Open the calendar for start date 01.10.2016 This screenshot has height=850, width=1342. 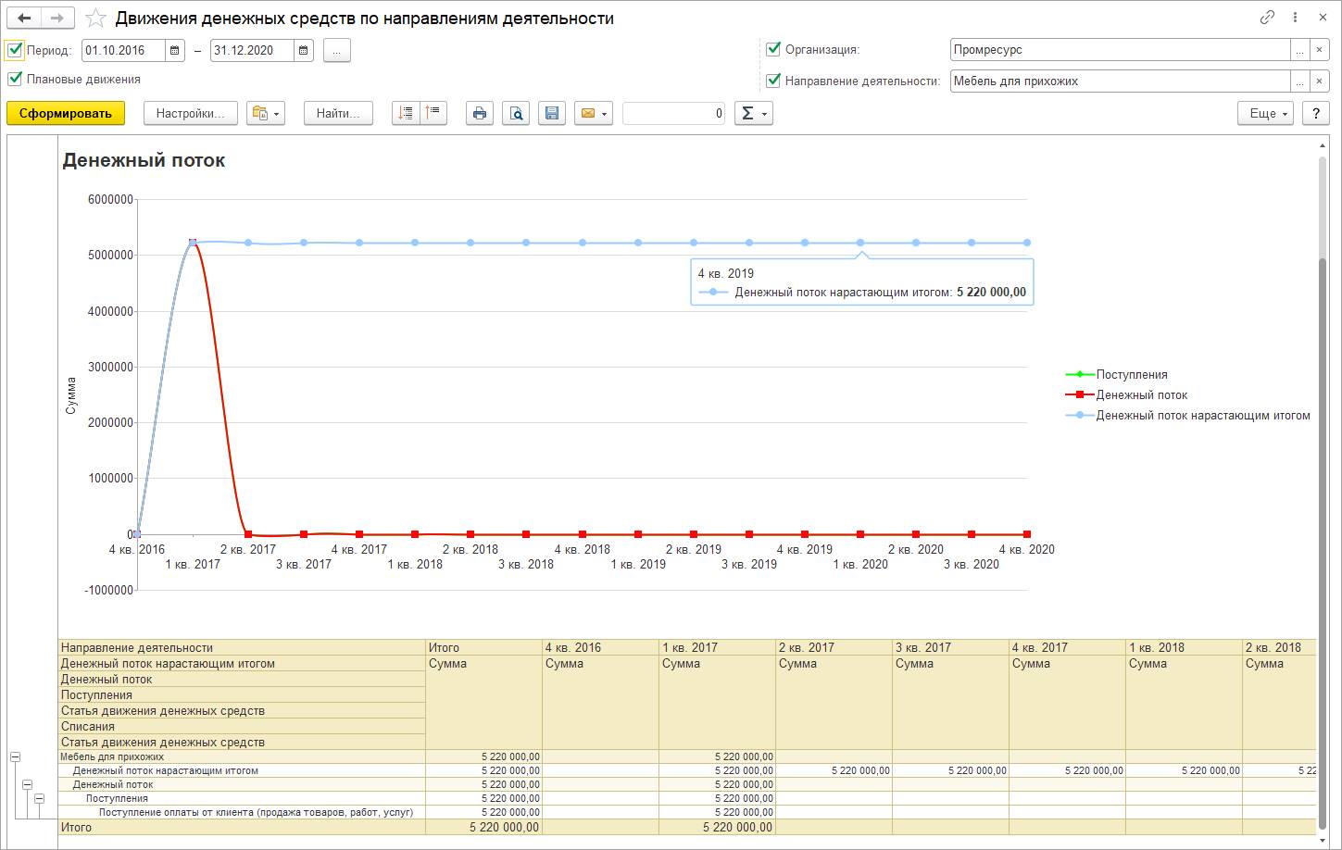(x=174, y=51)
